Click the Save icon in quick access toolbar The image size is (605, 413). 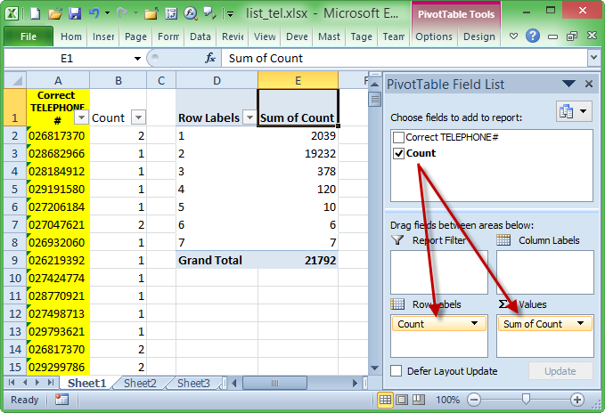point(75,13)
